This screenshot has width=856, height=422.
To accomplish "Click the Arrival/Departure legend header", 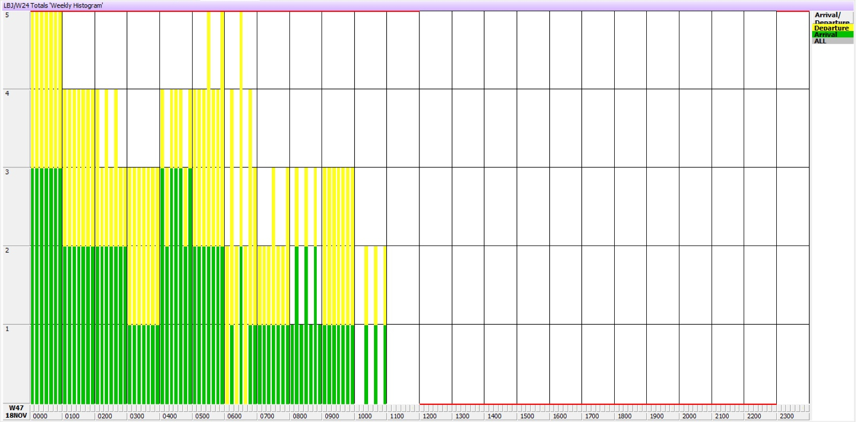I will click(832, 17).
